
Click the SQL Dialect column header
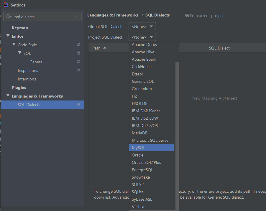(x=219, y=48)
